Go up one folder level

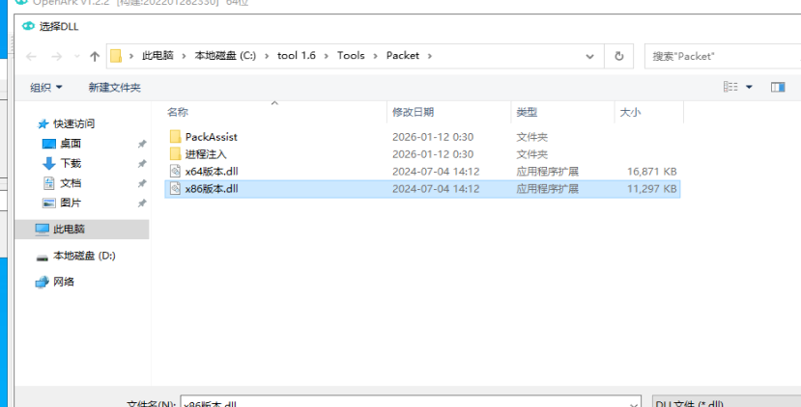(94, 56)
